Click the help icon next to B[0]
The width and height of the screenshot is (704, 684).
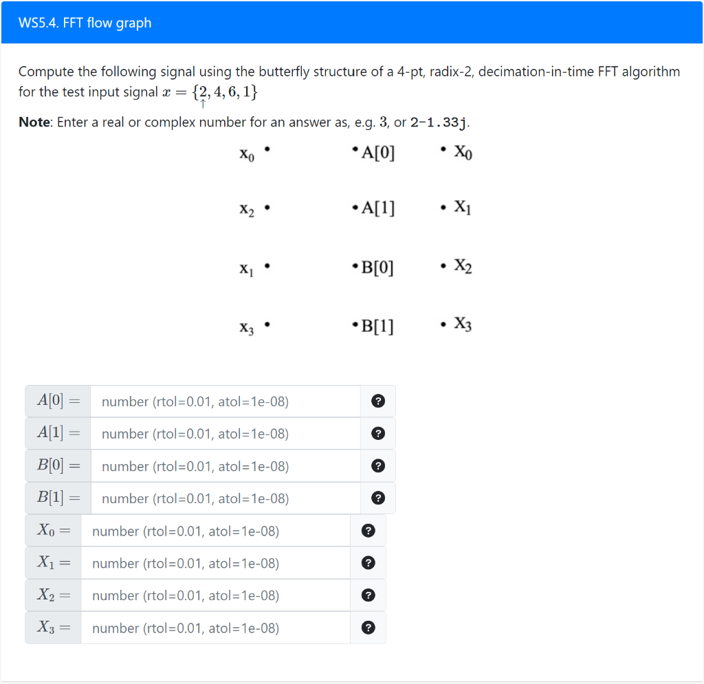coord(378,465)
